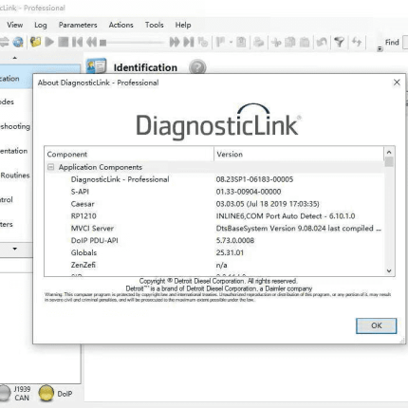Click the globe connection icon

pyautogui.click(x=18, y=42)
